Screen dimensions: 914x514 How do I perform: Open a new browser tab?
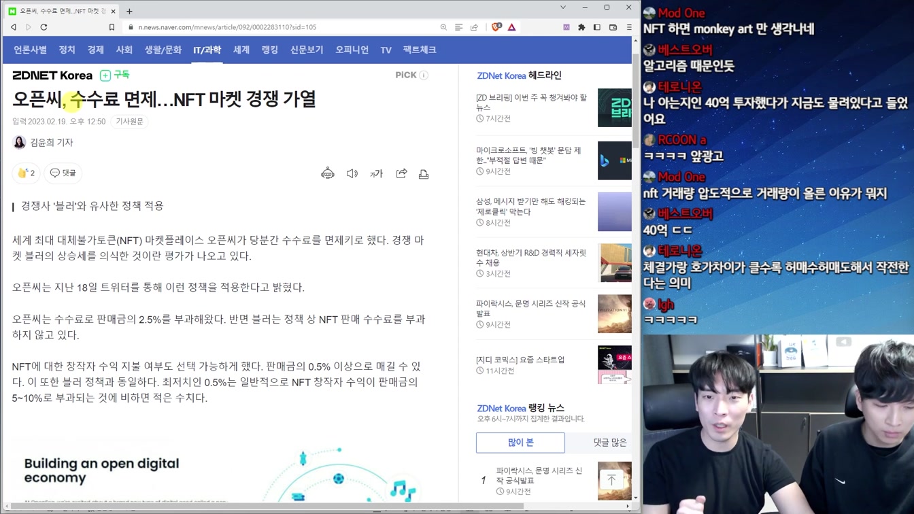tap(129, 11)
